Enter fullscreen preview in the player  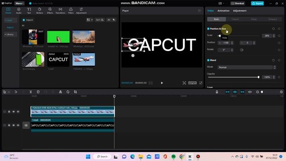[x=201, y=83]
